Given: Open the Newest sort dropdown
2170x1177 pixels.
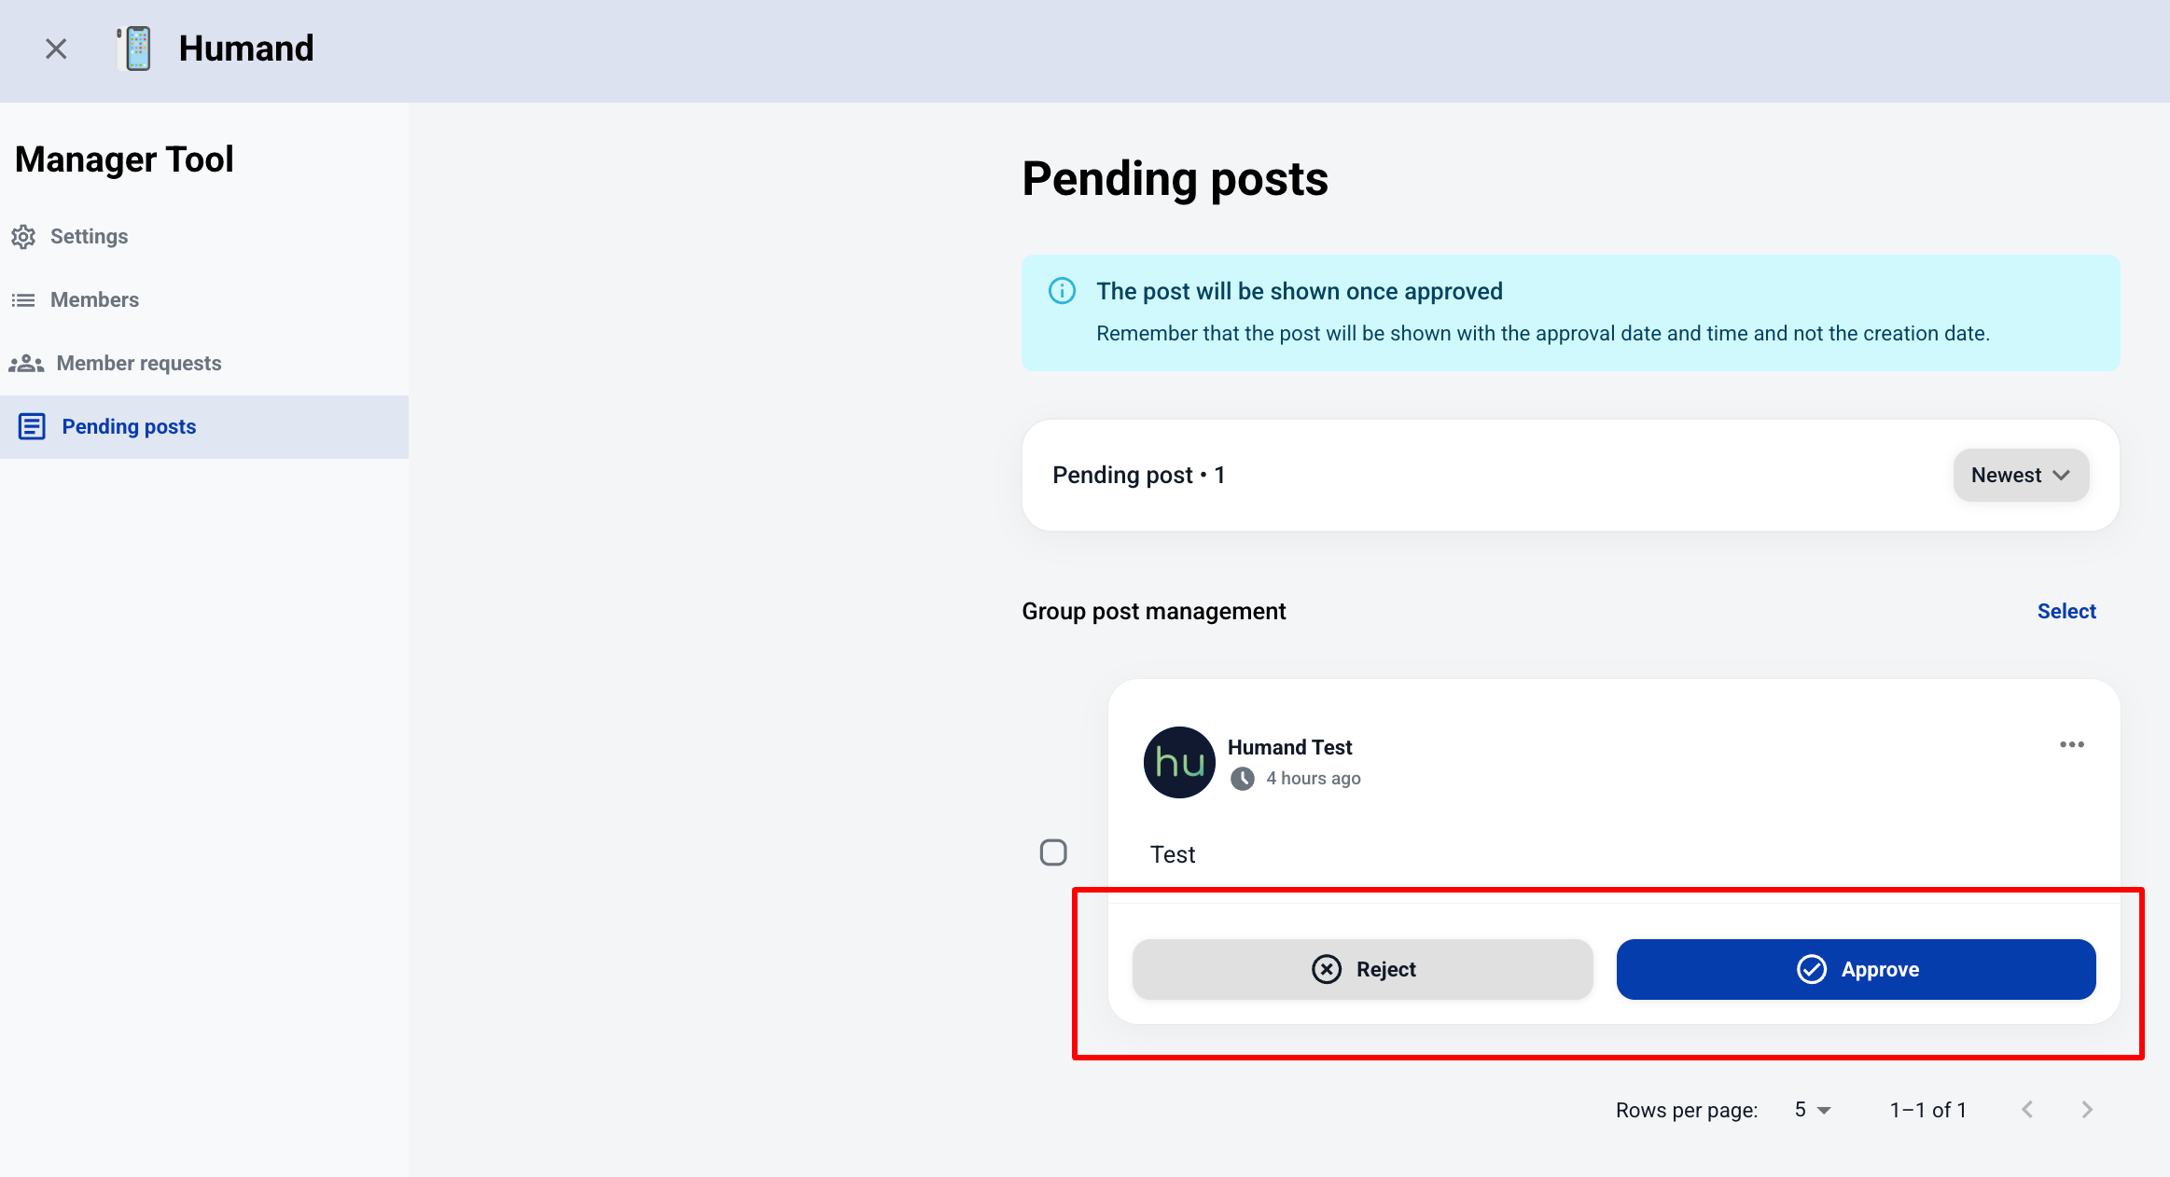Looking at the screenshot, I should 2021,476.
